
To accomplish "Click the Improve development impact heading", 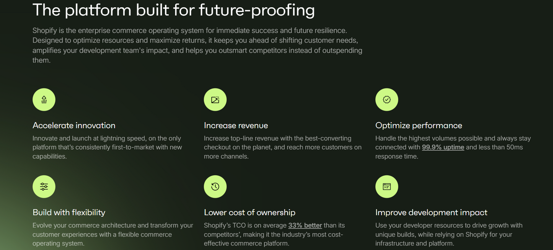I will (x=431, y=212).
